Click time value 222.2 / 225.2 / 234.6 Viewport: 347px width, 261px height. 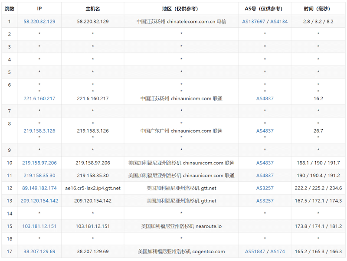point(318,188)
